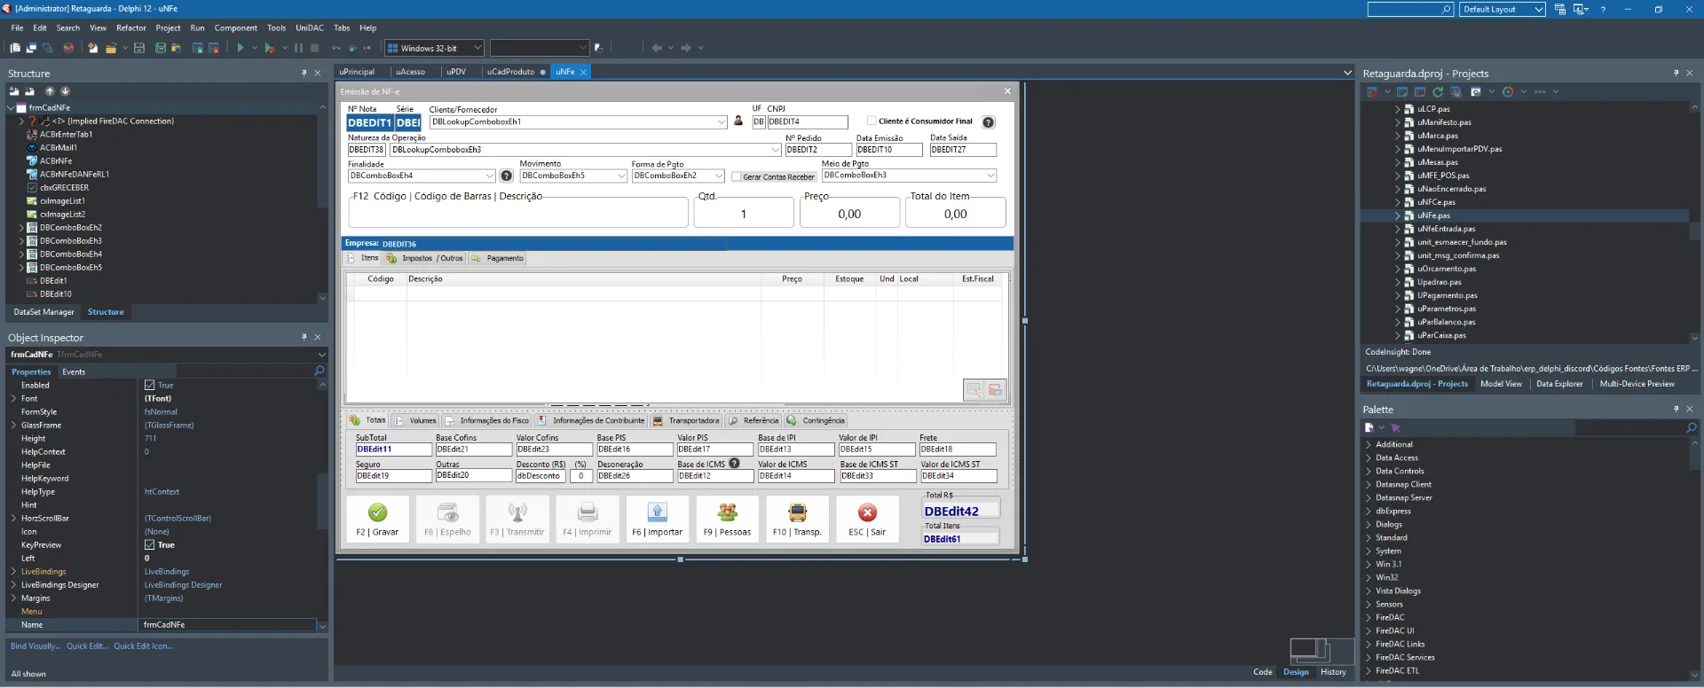Click the Back navigation arrow in toolbar
Viewport: 1704px width, 688px height.
pyautogui.click(x=657, y=48)
